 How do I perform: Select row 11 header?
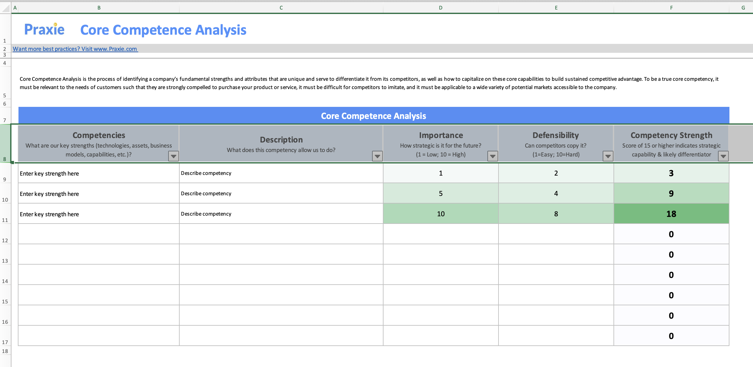[5, 214]
